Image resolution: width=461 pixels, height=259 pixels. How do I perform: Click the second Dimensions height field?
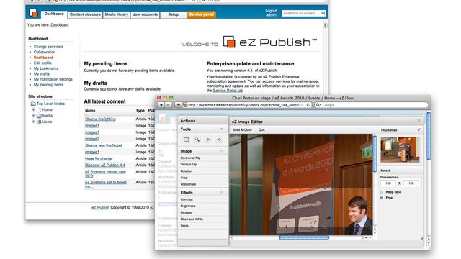click(411, 183)
